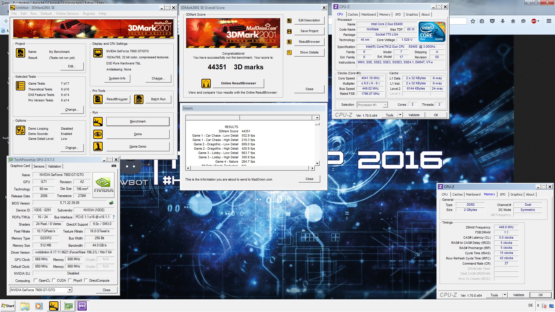
Task: Click the GPU-Z screenshot camera icon
Action: tap(114, 166)
